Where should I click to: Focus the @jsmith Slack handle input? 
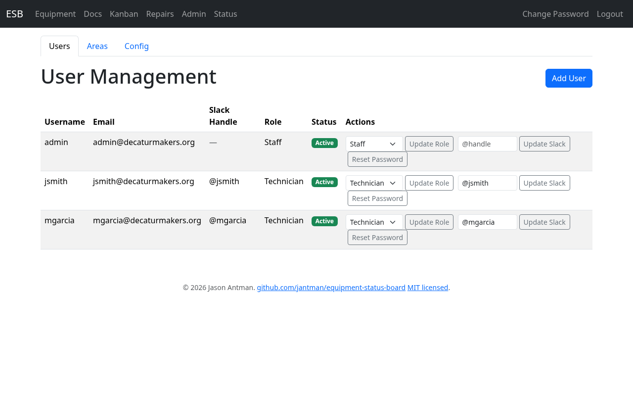tap(488, 183)
